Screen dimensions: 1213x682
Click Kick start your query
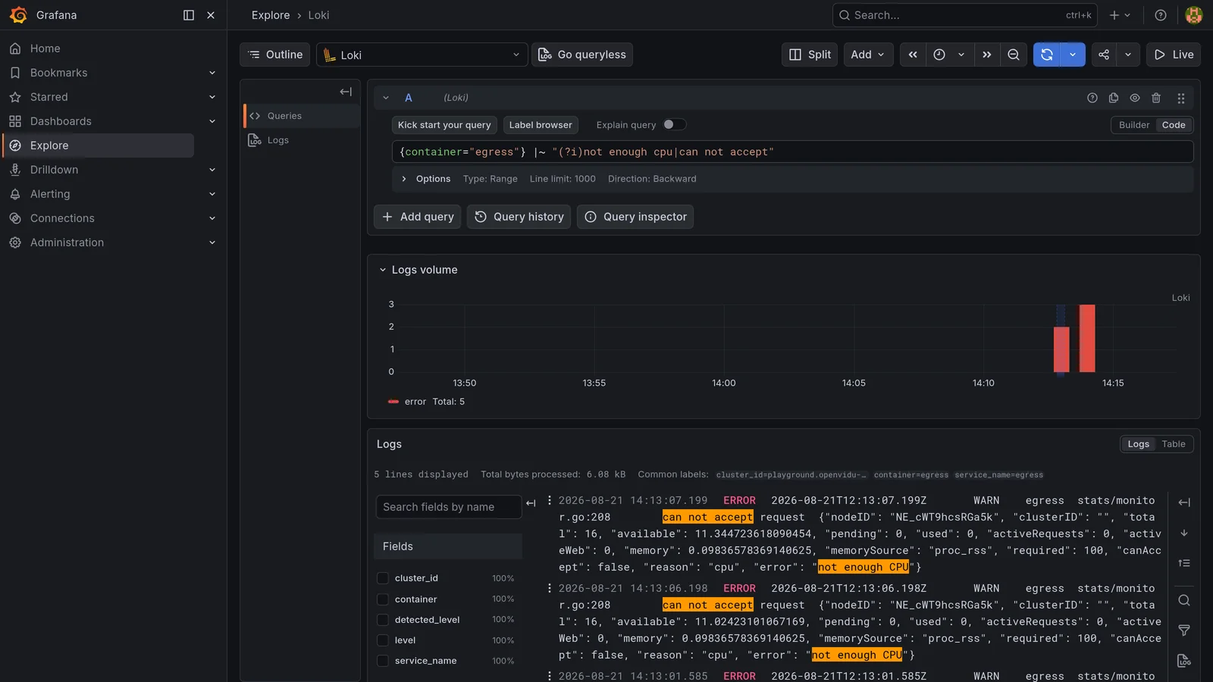[444, 125]
